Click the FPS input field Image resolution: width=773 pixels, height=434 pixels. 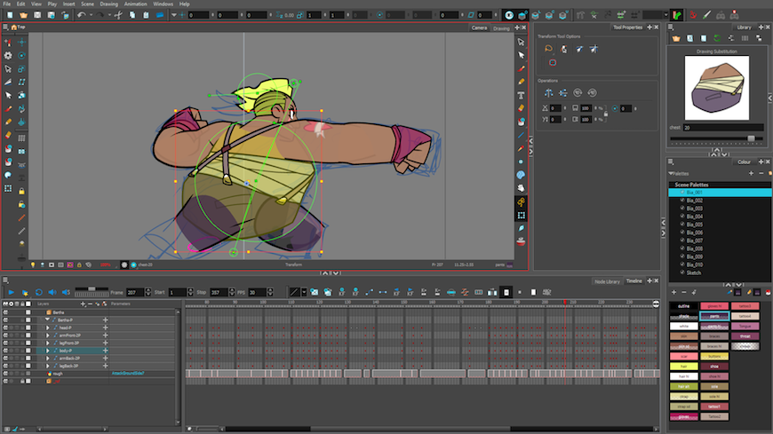point(257,292)
